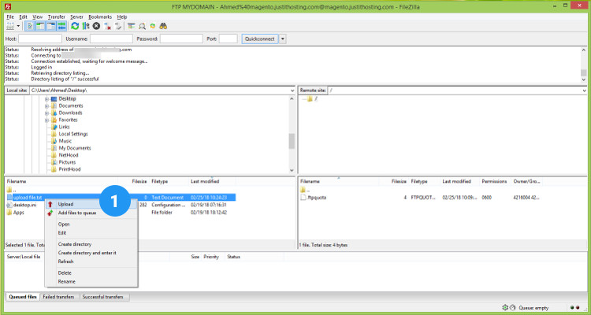Click the Username input field
The height and width of the screenshot is (315, 591).
[x=111, y=39]
